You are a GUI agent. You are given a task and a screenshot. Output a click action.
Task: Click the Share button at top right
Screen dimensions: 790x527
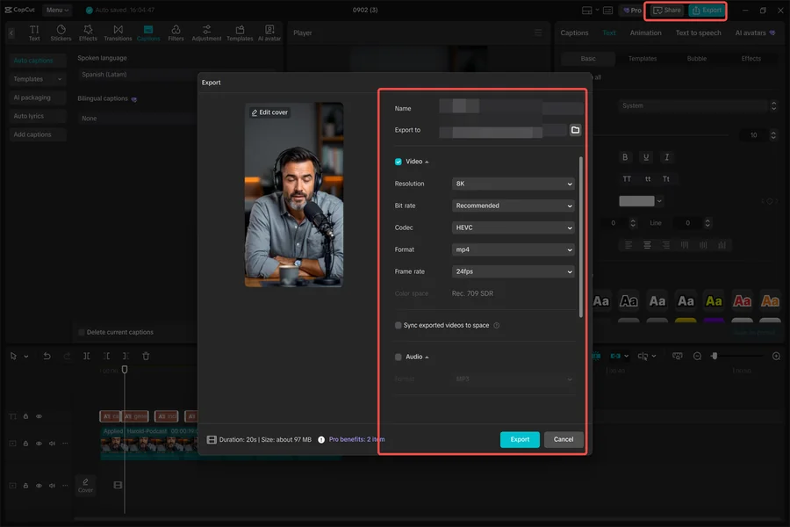tap(666, 10)
